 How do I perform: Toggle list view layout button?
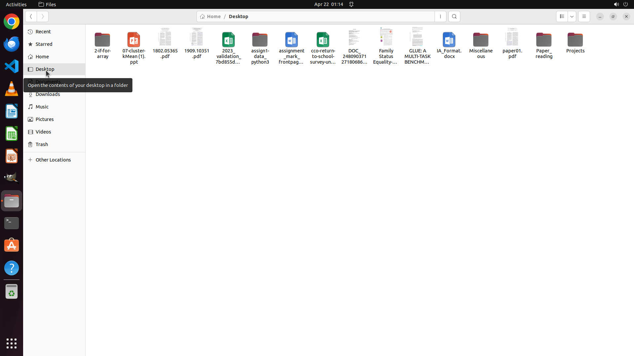point(562,16)
